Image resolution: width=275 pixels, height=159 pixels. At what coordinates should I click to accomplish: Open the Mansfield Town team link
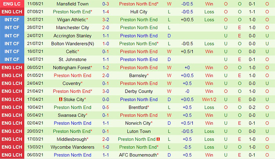click(x=72, y=4)
